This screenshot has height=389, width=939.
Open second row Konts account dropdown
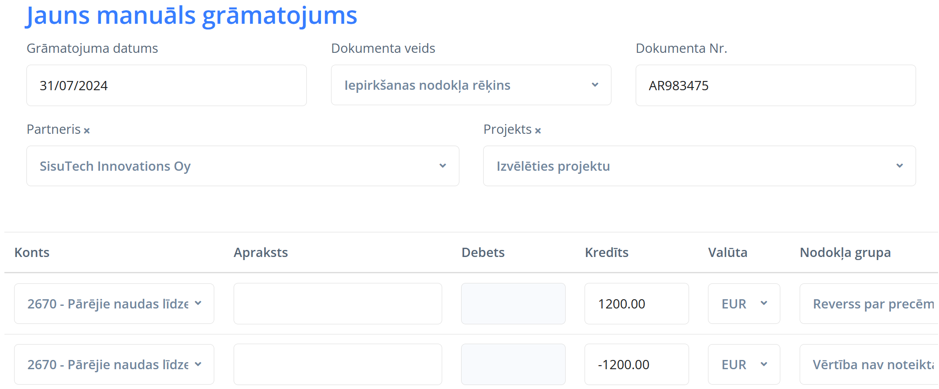point(114,364)
